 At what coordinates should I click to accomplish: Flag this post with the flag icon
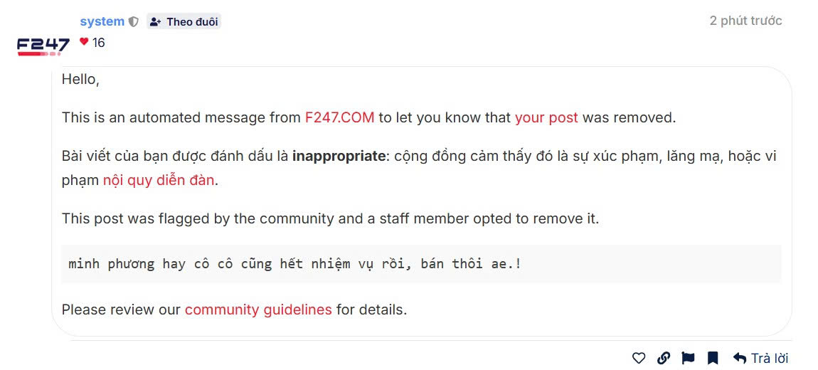(688, 358)
